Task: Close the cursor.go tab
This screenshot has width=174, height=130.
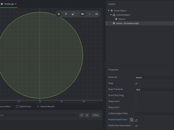Action: click(x=16, y=4)
